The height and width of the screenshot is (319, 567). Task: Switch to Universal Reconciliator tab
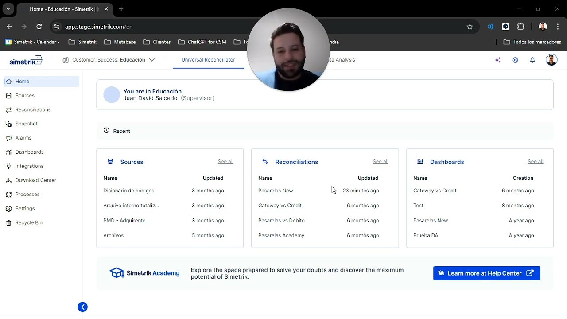208,60
